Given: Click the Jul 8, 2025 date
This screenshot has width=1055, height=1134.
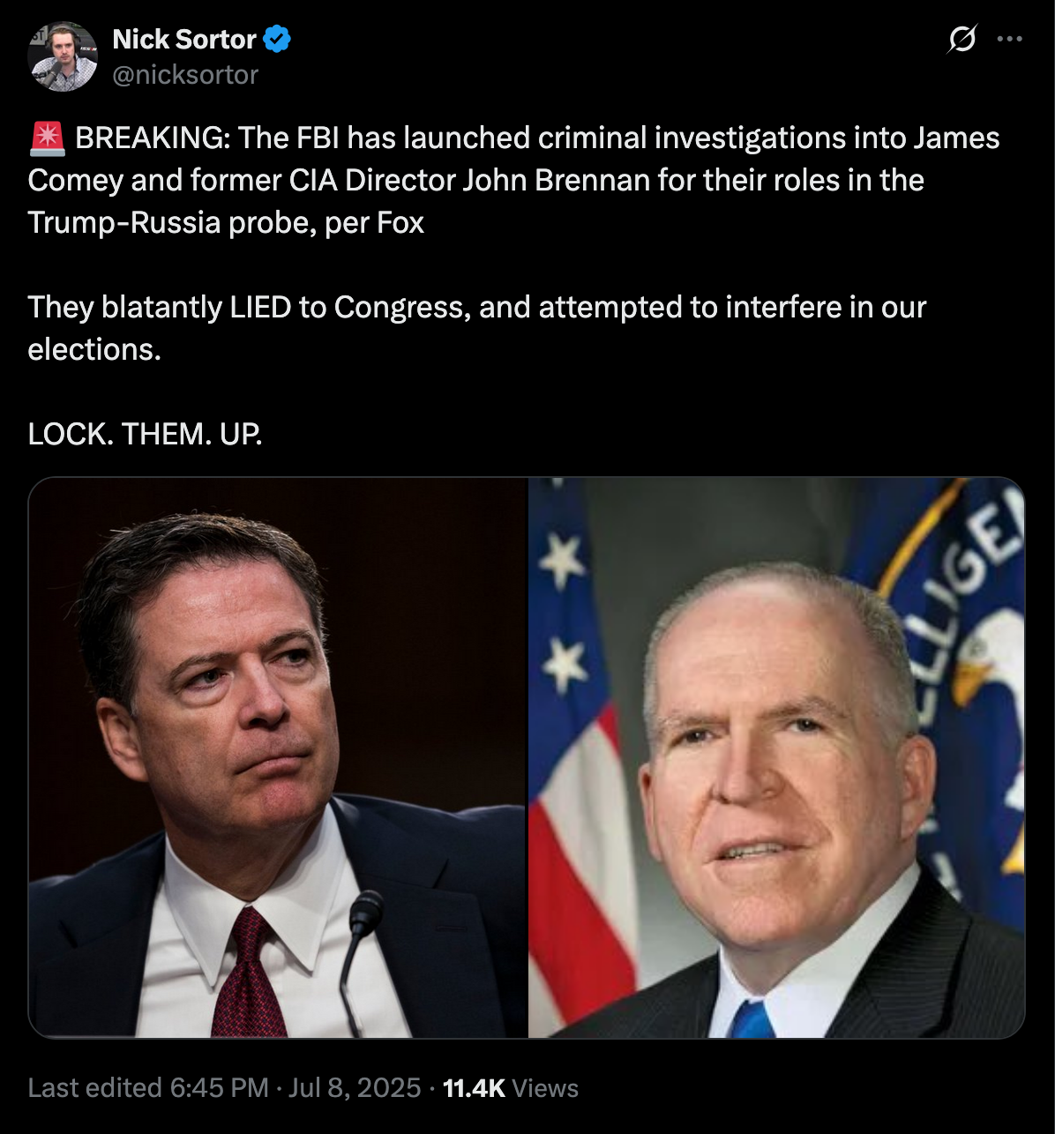Looking at the screenshot, I should [x=355, y=1087].
